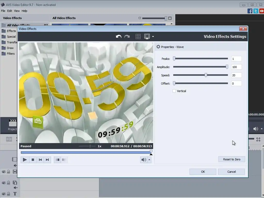Viewport: 264px width, 198px height.
Task: Select the Special folder
Action: (9, 37)
